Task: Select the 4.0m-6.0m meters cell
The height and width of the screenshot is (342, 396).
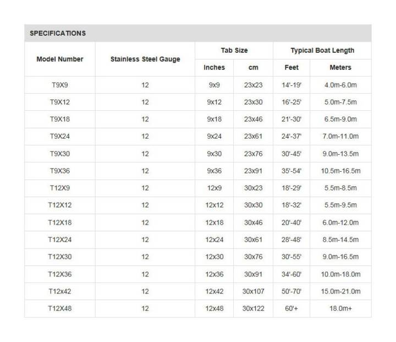Action: 340,85
